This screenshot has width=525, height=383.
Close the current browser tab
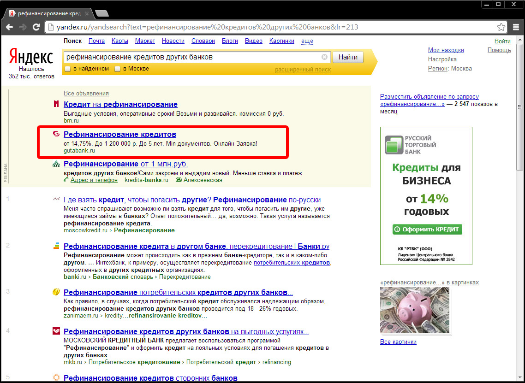coord(86,14)
